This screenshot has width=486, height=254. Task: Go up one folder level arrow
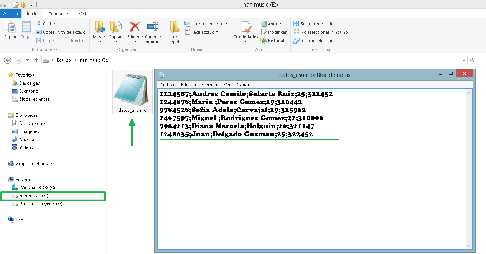36,60
